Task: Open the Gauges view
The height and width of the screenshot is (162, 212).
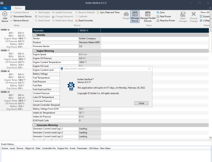Action: pos(126,16)
